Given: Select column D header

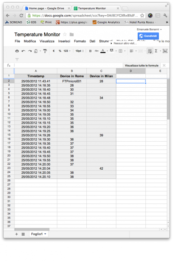Looking at the screenshot, I should click(131, 71).
